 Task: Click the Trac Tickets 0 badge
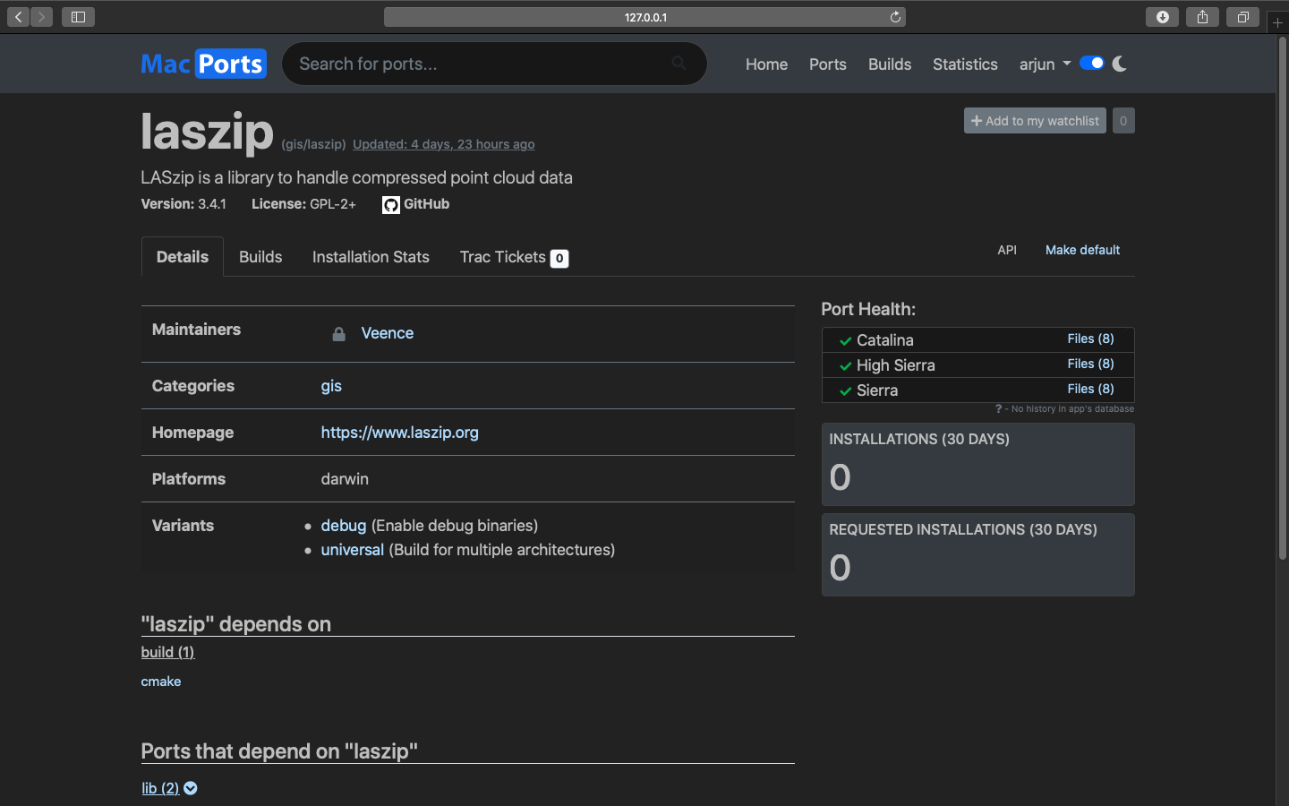559,259
